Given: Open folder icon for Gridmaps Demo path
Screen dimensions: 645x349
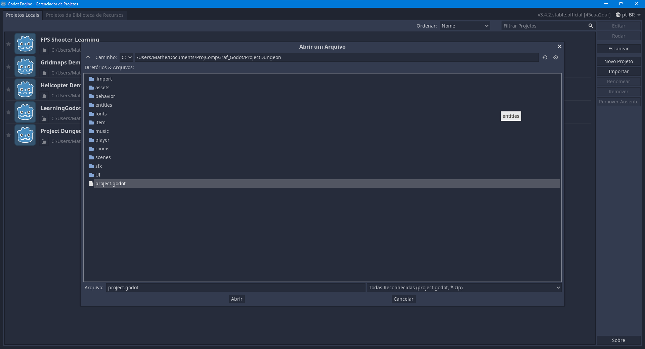Looking at the screenshot, I should (44, 73).
